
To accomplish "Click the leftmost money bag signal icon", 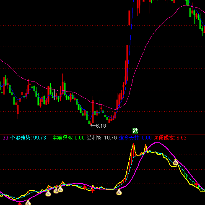I will point(28,202).
